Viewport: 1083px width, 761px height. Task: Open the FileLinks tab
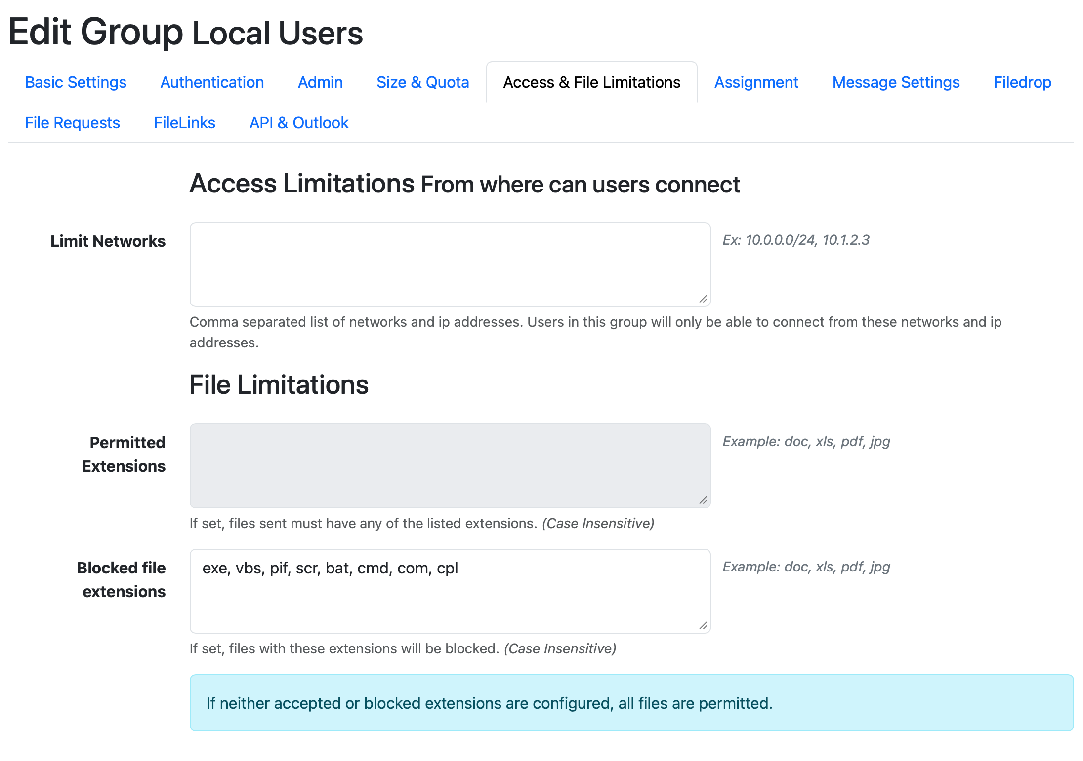184,123
